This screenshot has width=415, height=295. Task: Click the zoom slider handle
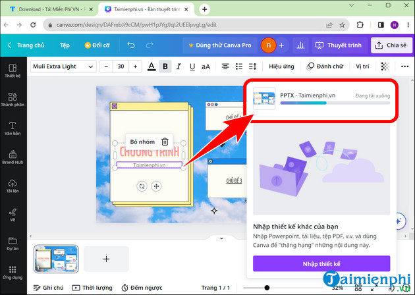click(x=267, y=288)
